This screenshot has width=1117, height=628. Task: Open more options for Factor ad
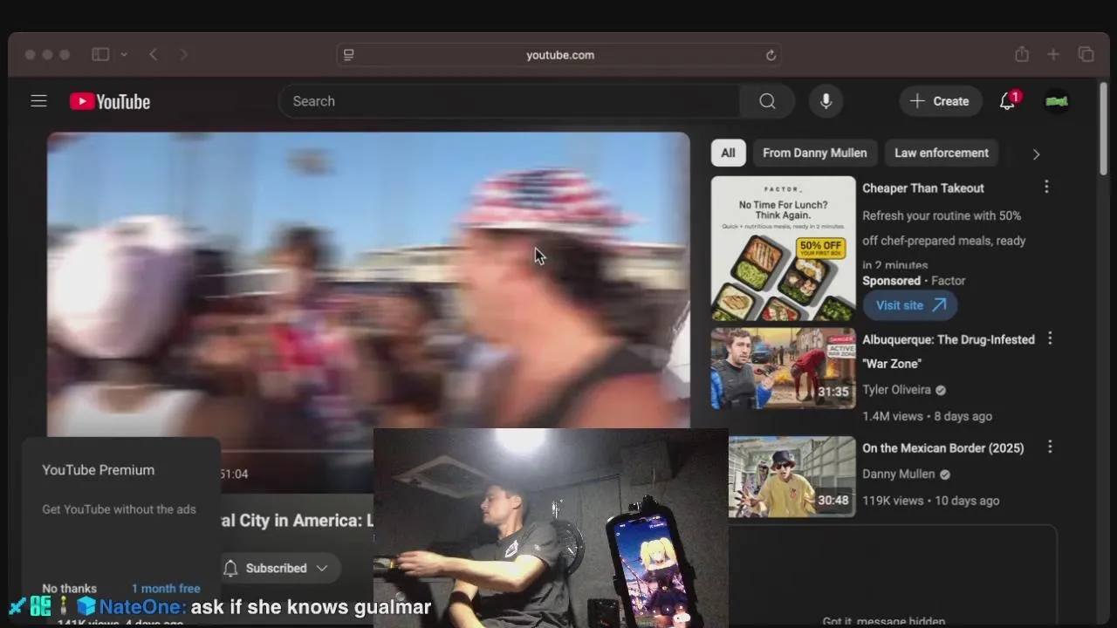(1046, 187)
